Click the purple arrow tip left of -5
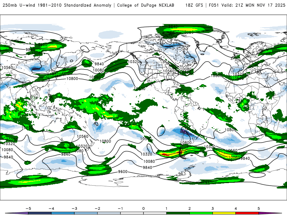The width and height of the screenshot is (287, 215). pyautogui.click(x=17, y=213)
